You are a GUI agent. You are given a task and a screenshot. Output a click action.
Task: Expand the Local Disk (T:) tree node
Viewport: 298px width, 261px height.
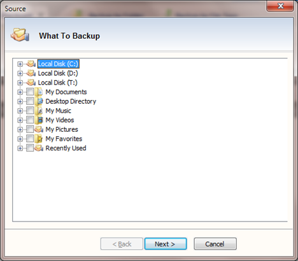pyautogui.click(x=20, y=83)
